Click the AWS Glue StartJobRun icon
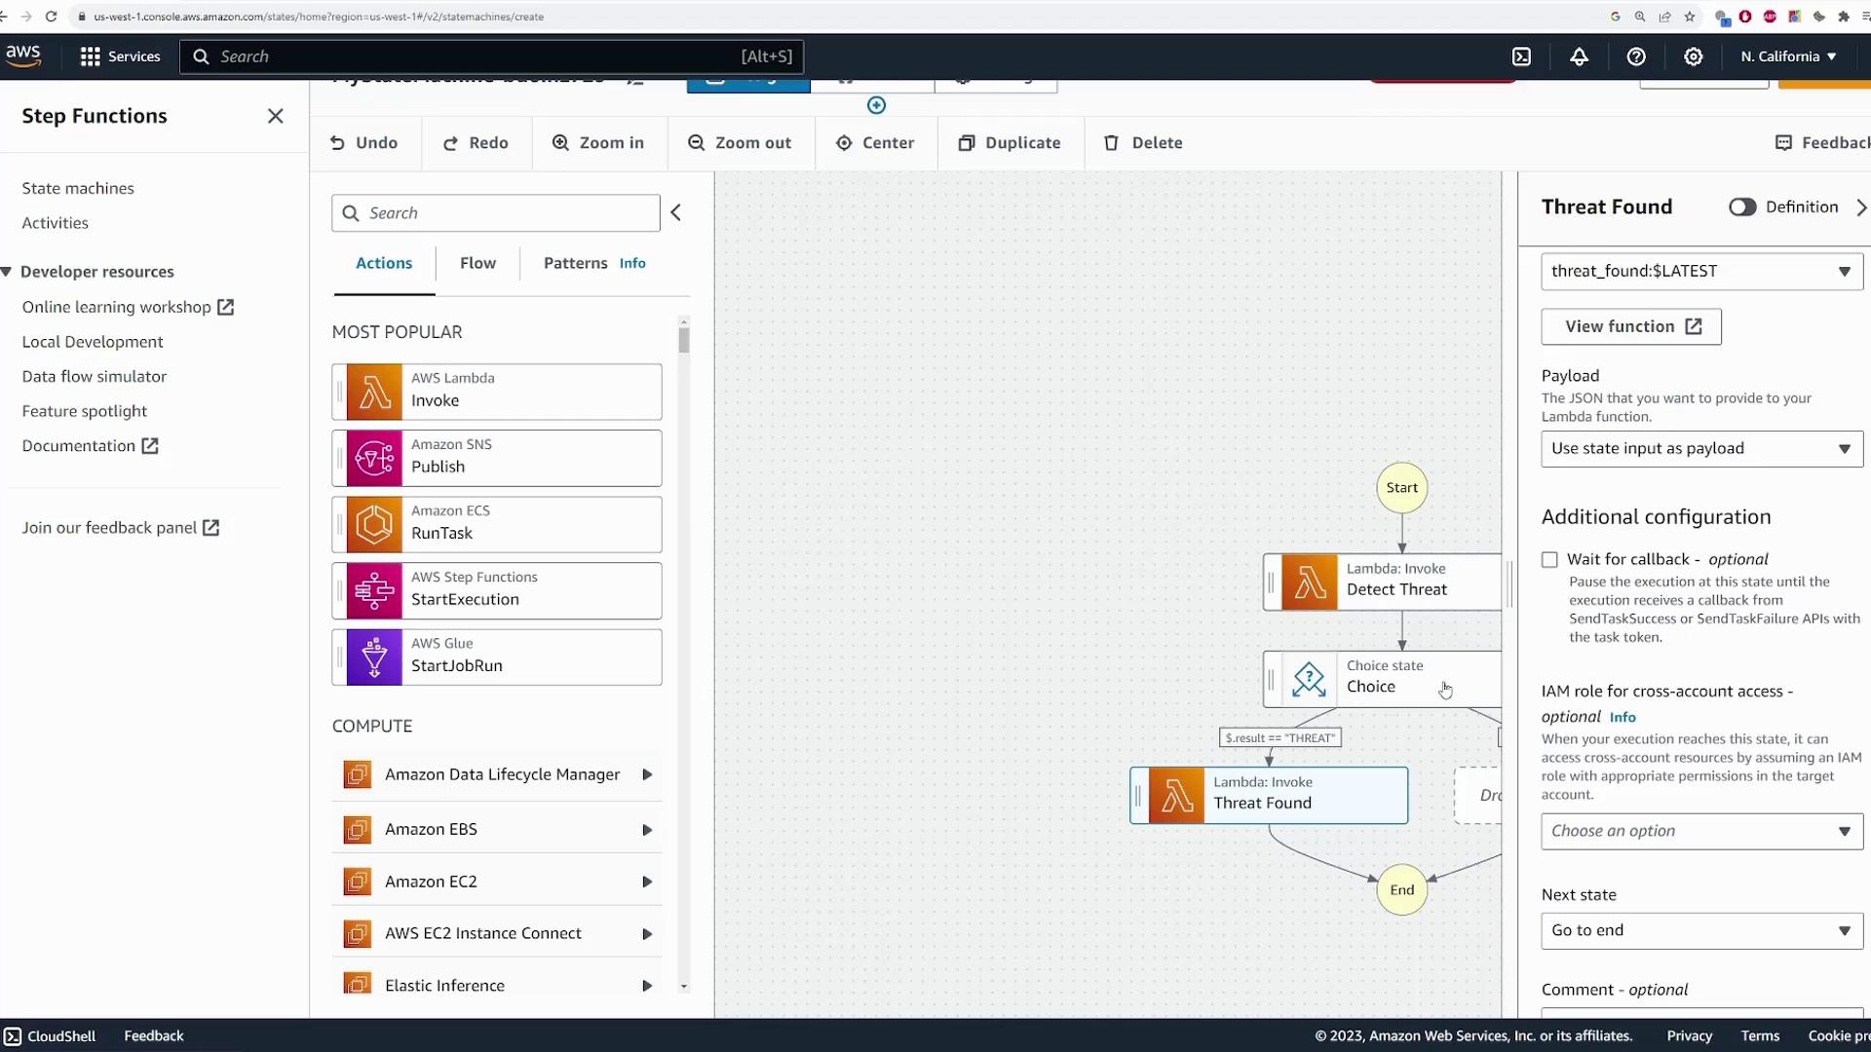Viewport: 1871px width, 1052px height. 374,657
